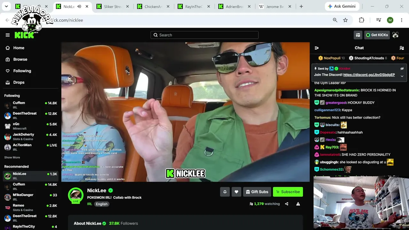The image size is (409, 230).
Task: Open Ramee channel in Recommended list
Action: click(x=31, y=207)
